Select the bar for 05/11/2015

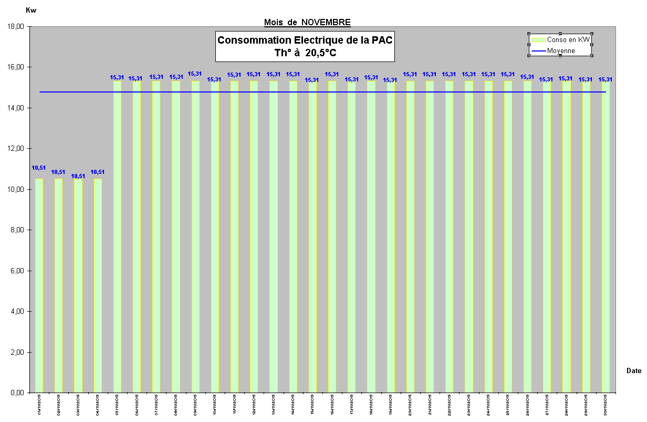pyautogui.click(x=117, y=236)
